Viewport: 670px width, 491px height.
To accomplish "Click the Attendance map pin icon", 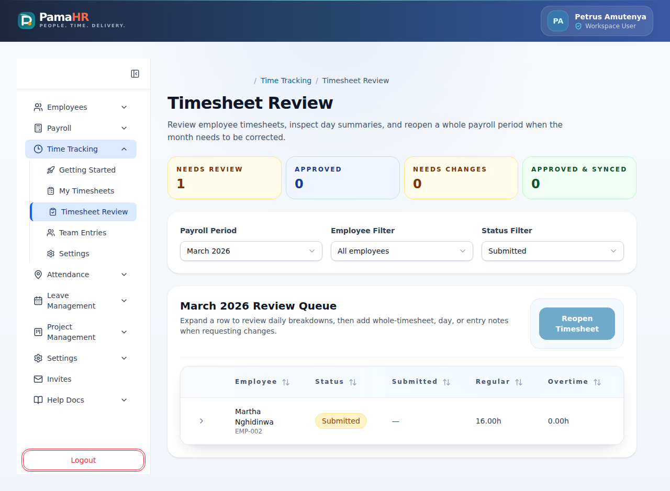I will [x=38, y=275].
